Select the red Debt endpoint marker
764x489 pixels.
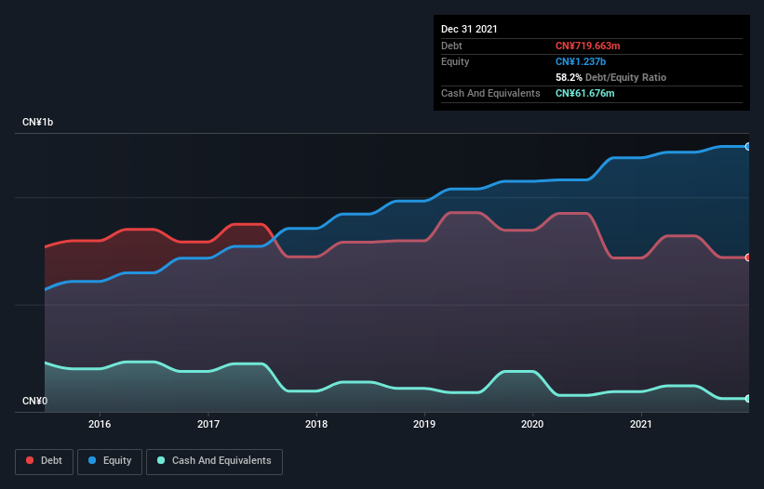[748, 258]
